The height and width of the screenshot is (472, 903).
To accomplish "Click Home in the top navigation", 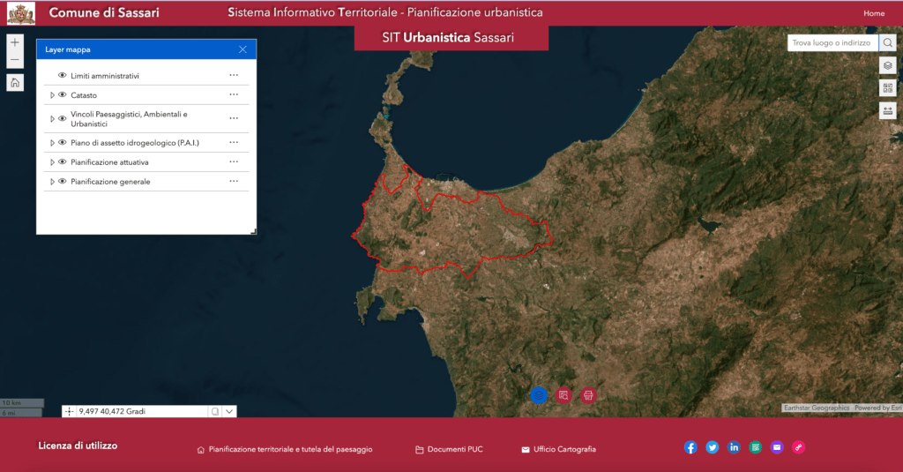I will click(874, 13).
